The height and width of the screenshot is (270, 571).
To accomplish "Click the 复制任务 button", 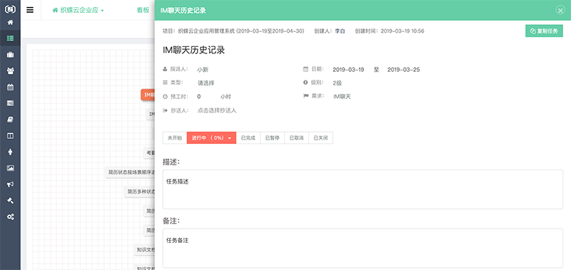I will point(544,31).
